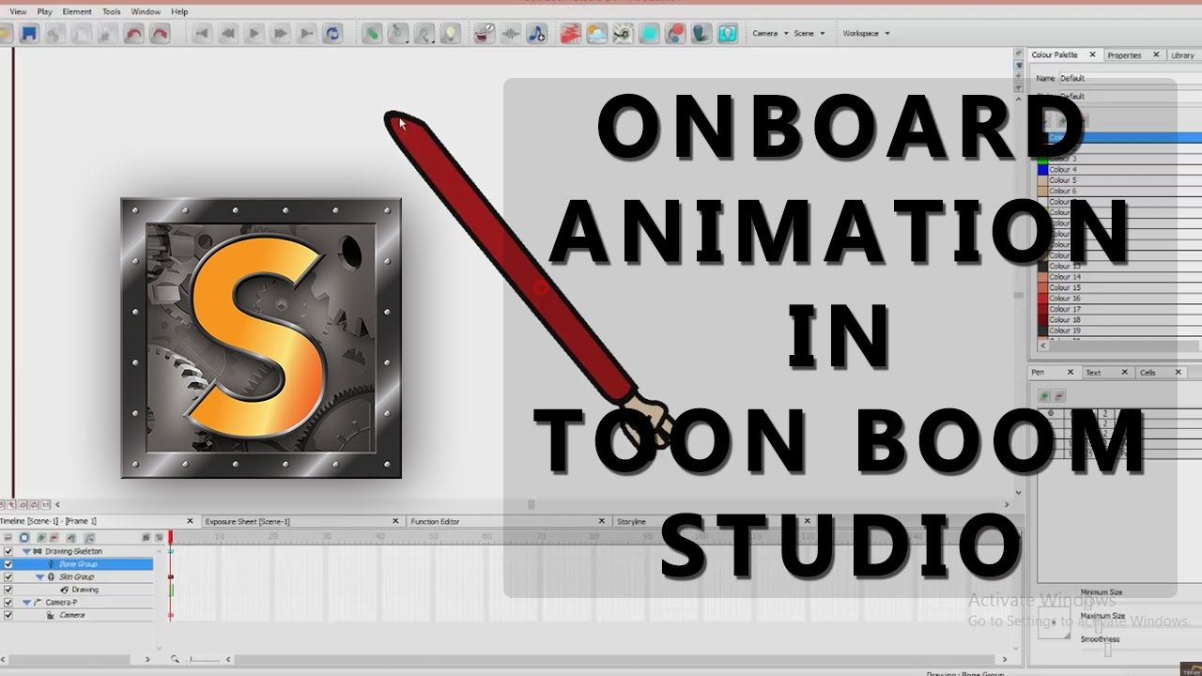Viewport: 1202px width, 676px height.
Task: Click the red delete-layer icon in timeline
Action: (x=54, y=537)
